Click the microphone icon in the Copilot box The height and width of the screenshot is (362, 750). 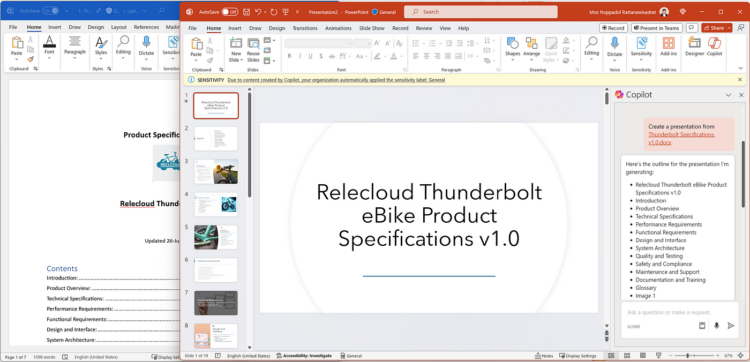pyautogui.click(x=717, y=326)
